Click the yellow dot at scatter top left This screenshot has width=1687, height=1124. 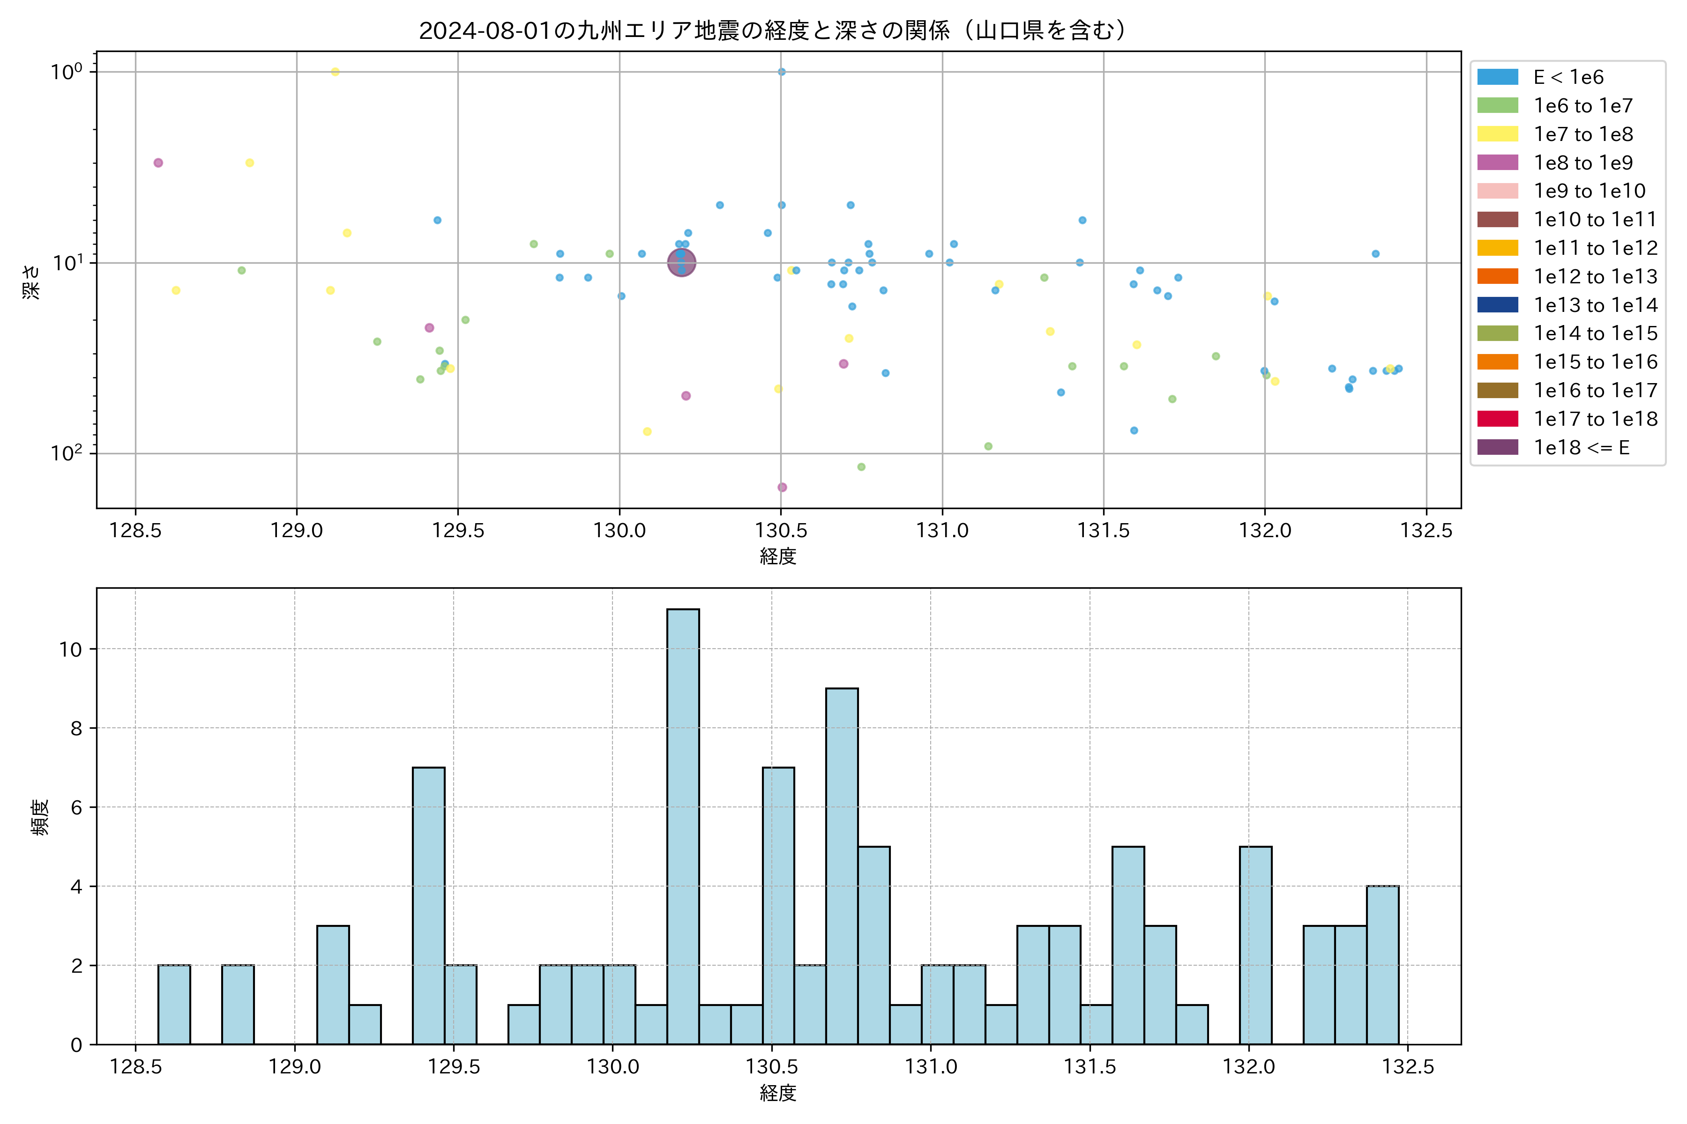335,72
